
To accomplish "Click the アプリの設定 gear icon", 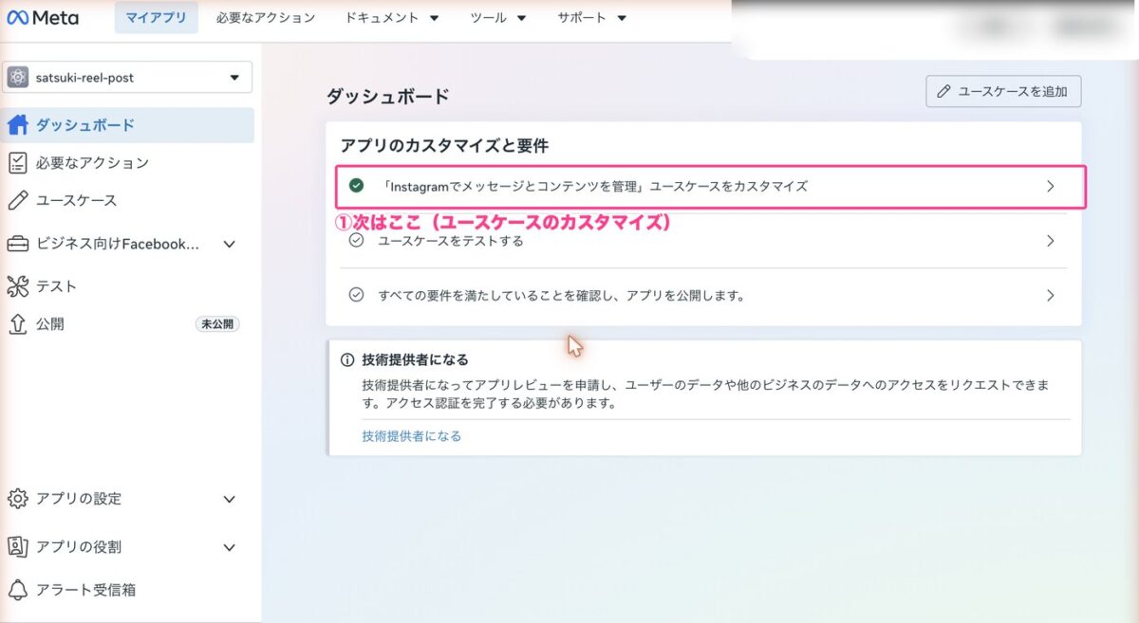I will pos(17,499).
